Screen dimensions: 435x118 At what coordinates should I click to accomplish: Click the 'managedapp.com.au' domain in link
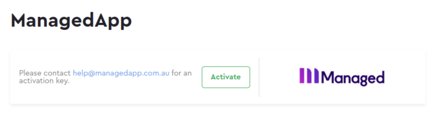(x=132, y=73)
